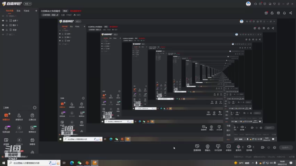Toggle visibility of 全屏 1 source
This screenshot has height=166, width=296.
click(3, 21)
